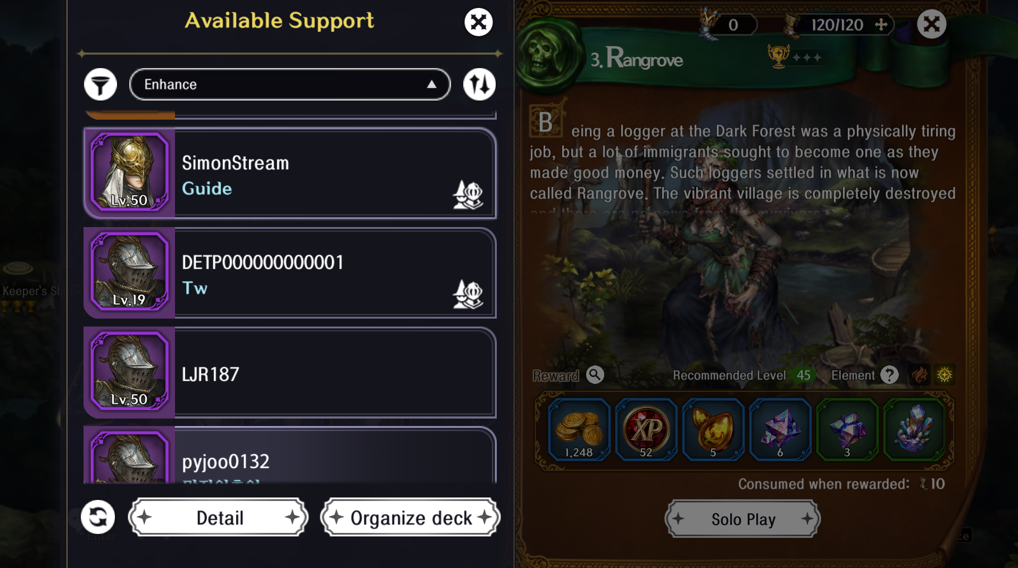
Task: Click the light element sun icon
Action: (x=945, y=375)
